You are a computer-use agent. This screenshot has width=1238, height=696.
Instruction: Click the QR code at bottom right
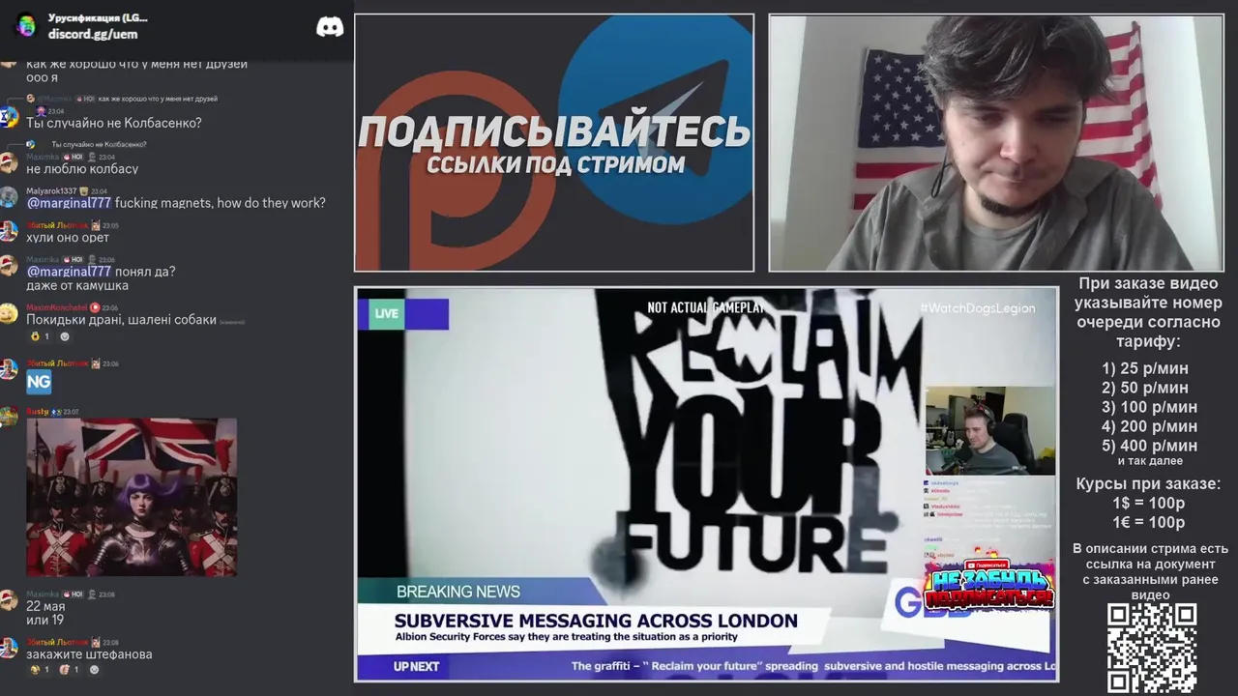[x=1152, y=649]
